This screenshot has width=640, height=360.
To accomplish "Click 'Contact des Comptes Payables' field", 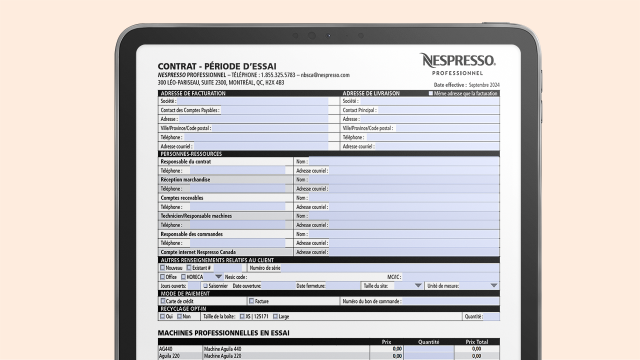I will [x=274, y=110].
